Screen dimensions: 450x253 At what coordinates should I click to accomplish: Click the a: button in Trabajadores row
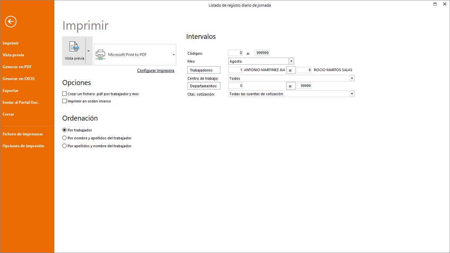point(291,70)
